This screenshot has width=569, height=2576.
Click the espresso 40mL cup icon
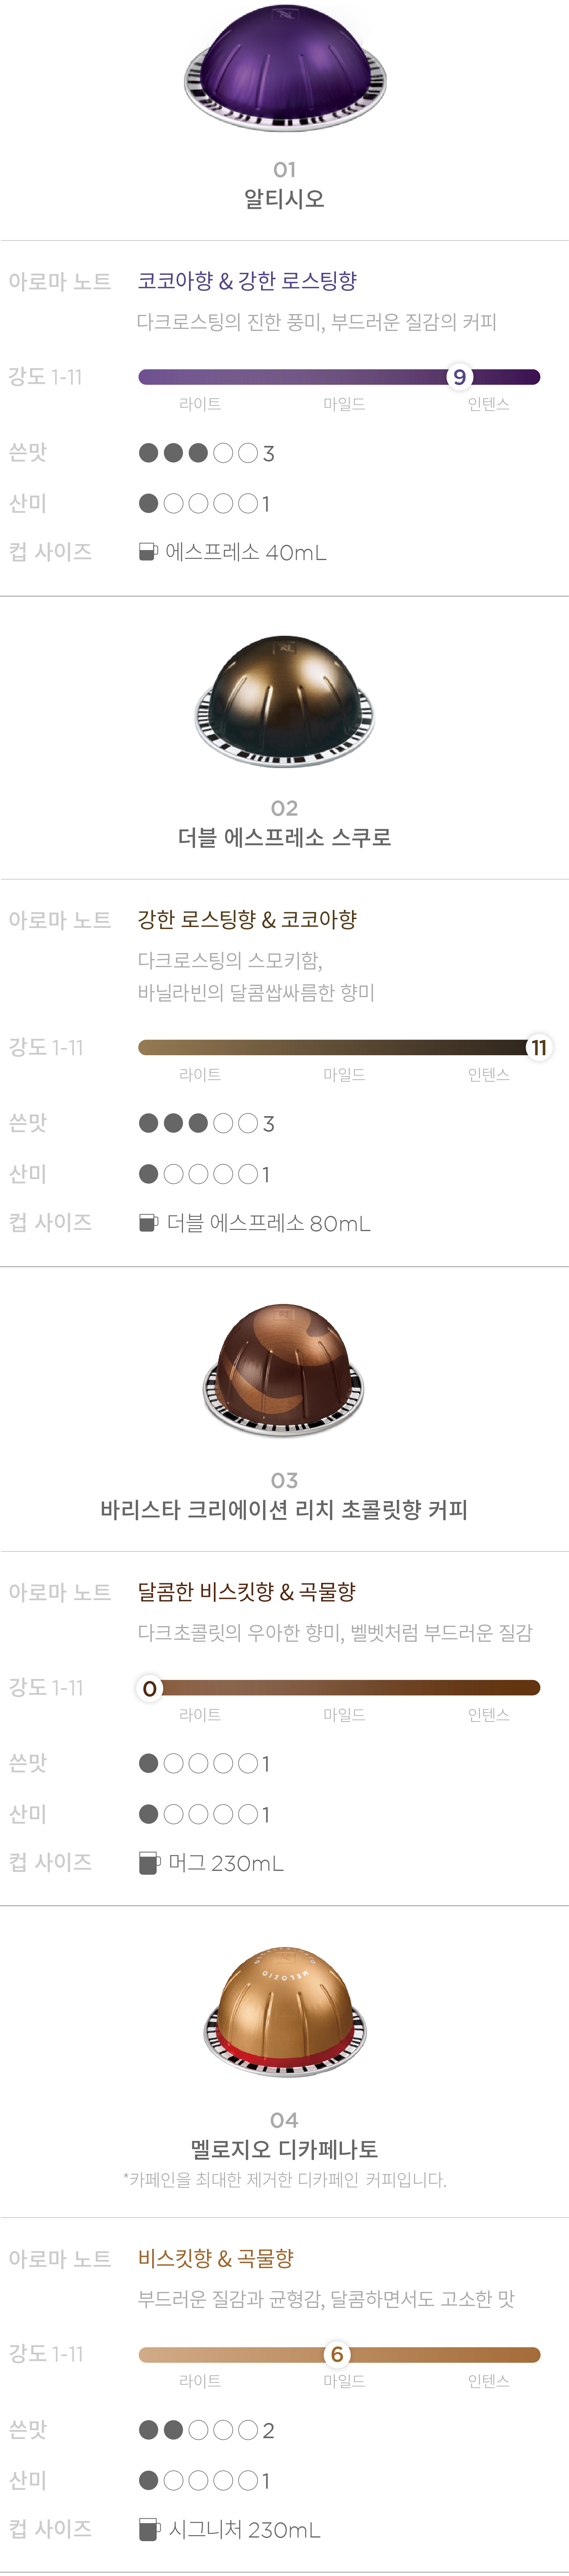pos(148,552)
